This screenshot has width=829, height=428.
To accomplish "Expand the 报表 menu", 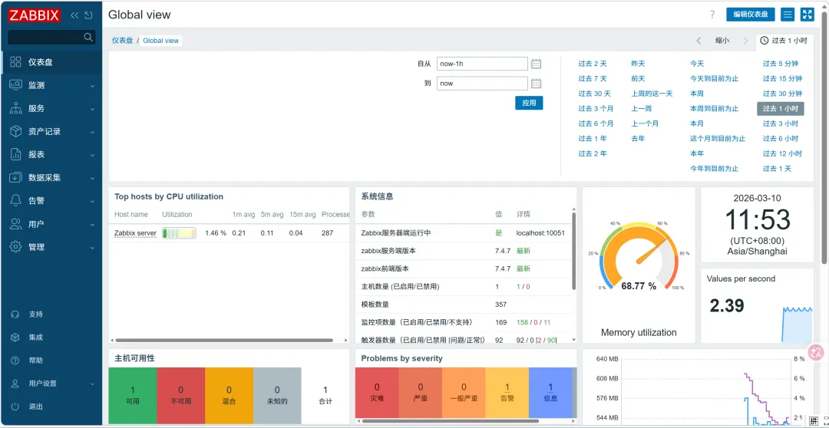I will (x=51, y=155).
